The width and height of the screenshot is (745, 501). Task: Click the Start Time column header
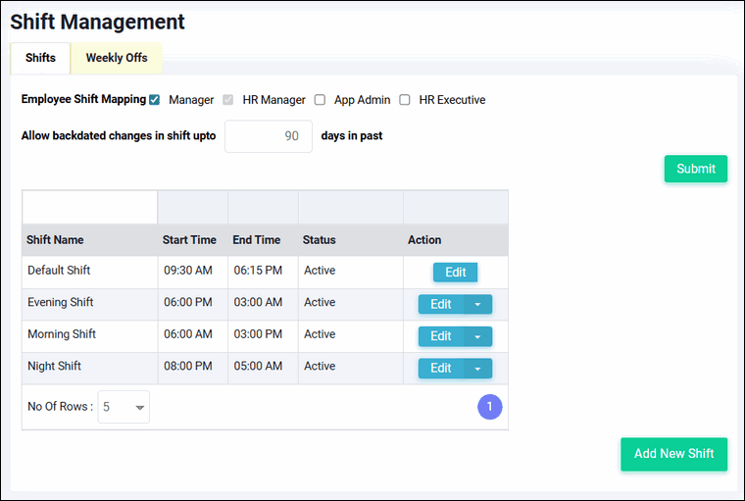pos(189,240)
